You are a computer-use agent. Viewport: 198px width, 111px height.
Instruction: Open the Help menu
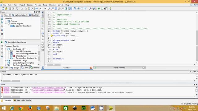click(x=67, y=5)
